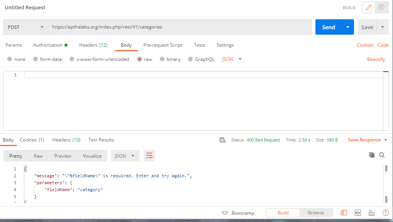This screenshot has height=222, width=393.
Task: Open keyboard shortcuts from the status bar
Action: (x=371, y=212)
